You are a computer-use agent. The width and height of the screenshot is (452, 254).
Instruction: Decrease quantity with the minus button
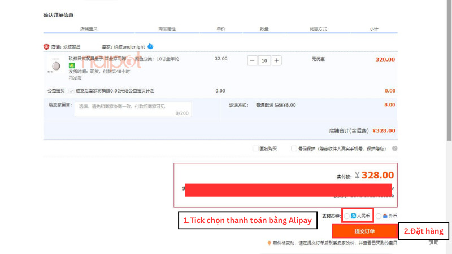tap(252, 60)
